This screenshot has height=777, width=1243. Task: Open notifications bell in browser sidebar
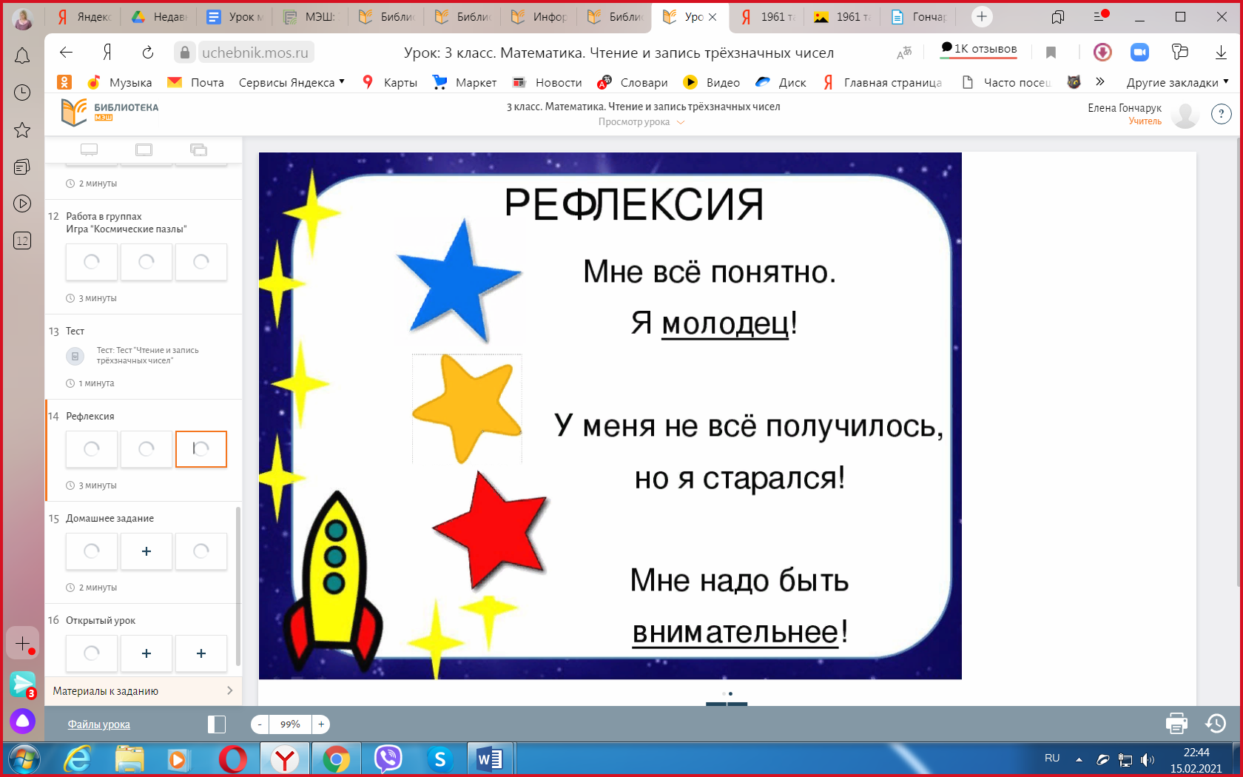[22, 56]
